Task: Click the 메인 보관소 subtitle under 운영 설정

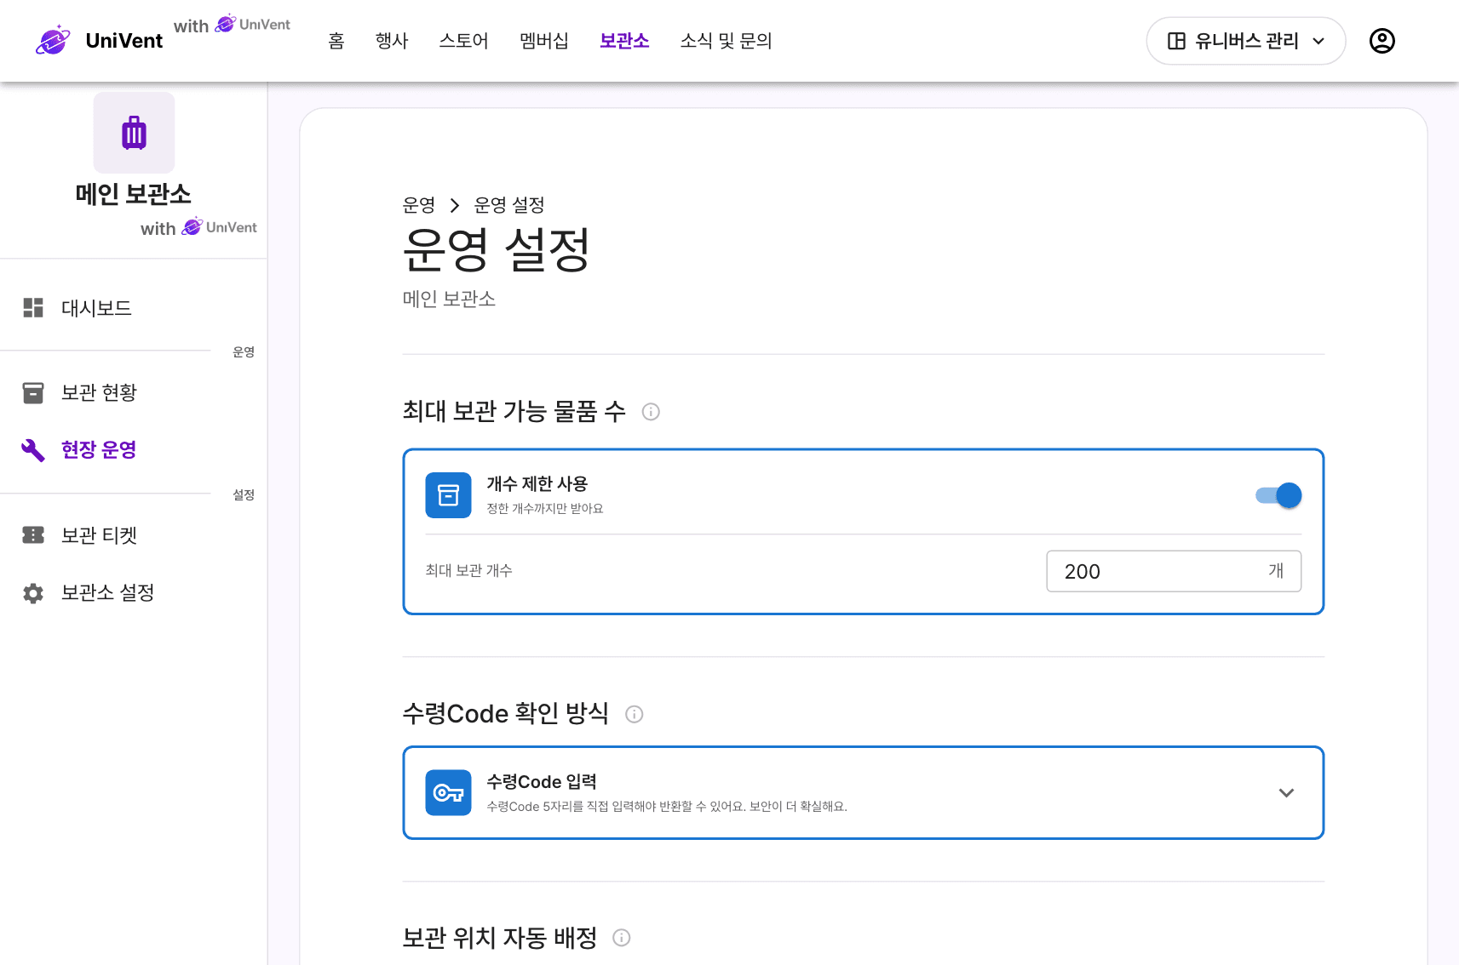Action: point(449,299)
